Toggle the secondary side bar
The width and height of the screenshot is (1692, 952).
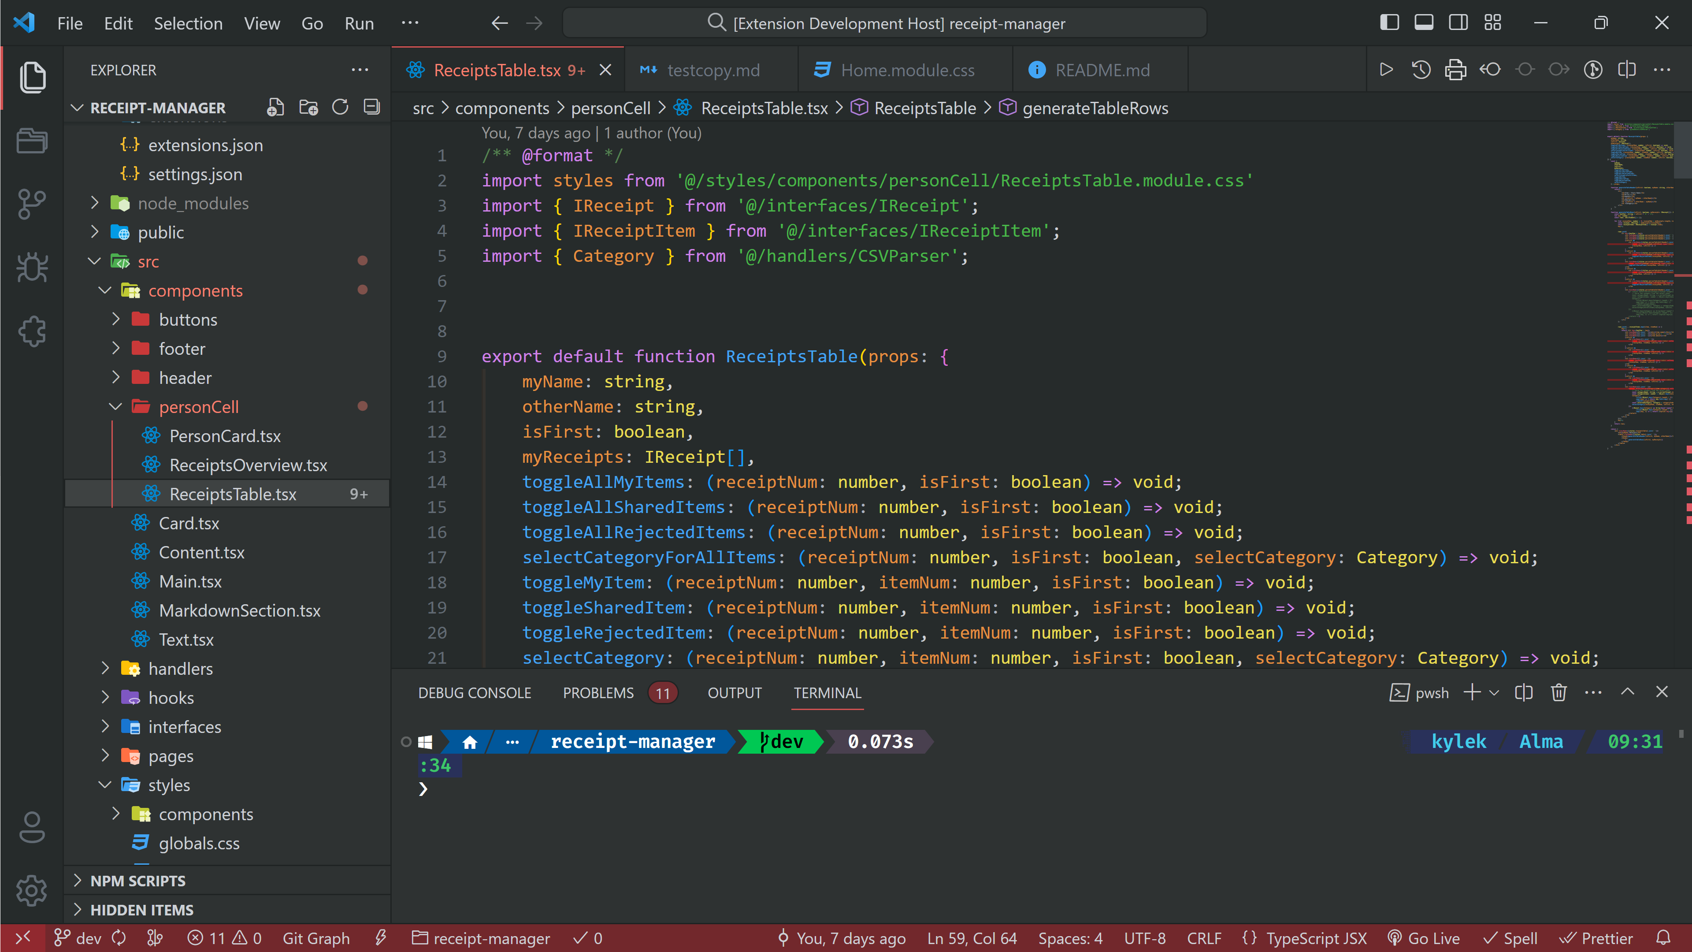[x=1458, y=23]
